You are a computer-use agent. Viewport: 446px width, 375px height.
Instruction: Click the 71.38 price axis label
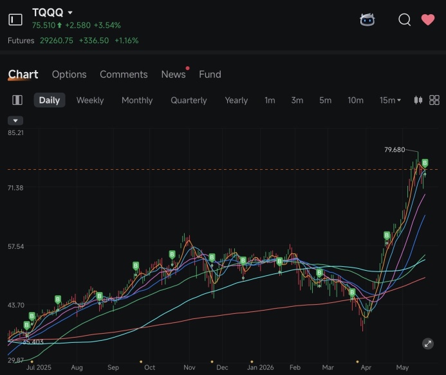(15, 188)
